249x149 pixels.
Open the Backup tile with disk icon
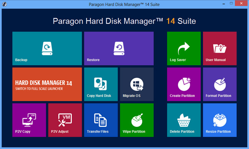click(47, 49)
